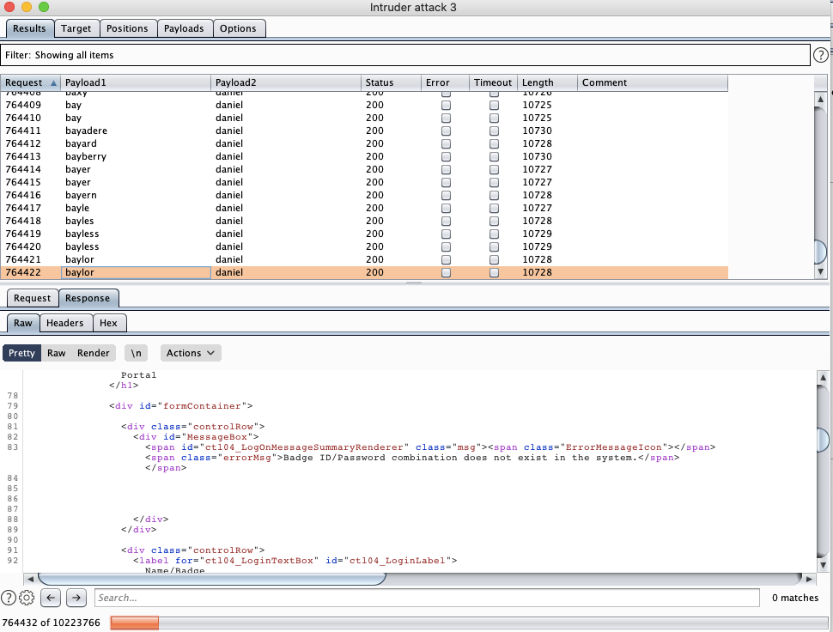This screenshot has width=833, height=632.
Task: Toggle the \n non-printable characters button
Action: (137, 353)
